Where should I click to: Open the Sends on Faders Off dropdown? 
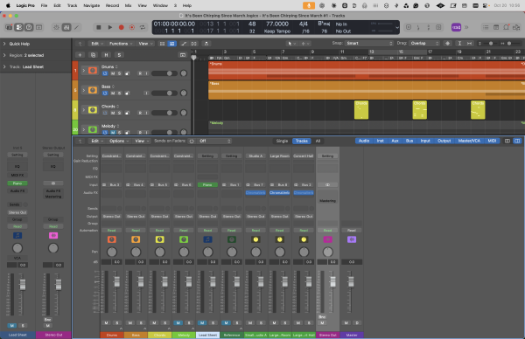pyautogui.click(x=214, y=141)
